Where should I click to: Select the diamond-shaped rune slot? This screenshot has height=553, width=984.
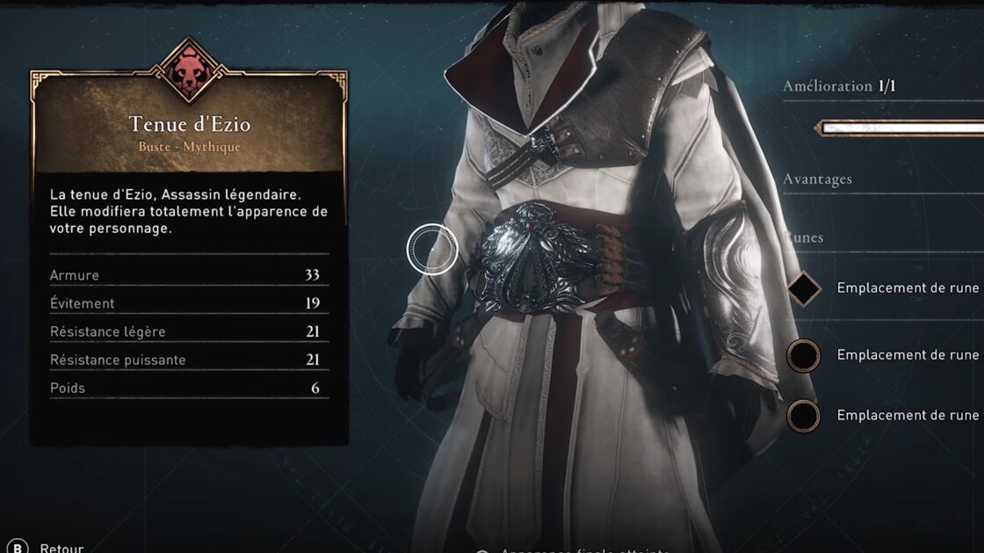803,288
